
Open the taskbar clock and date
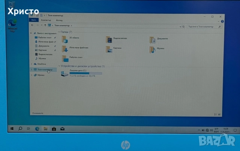point(225,130)
